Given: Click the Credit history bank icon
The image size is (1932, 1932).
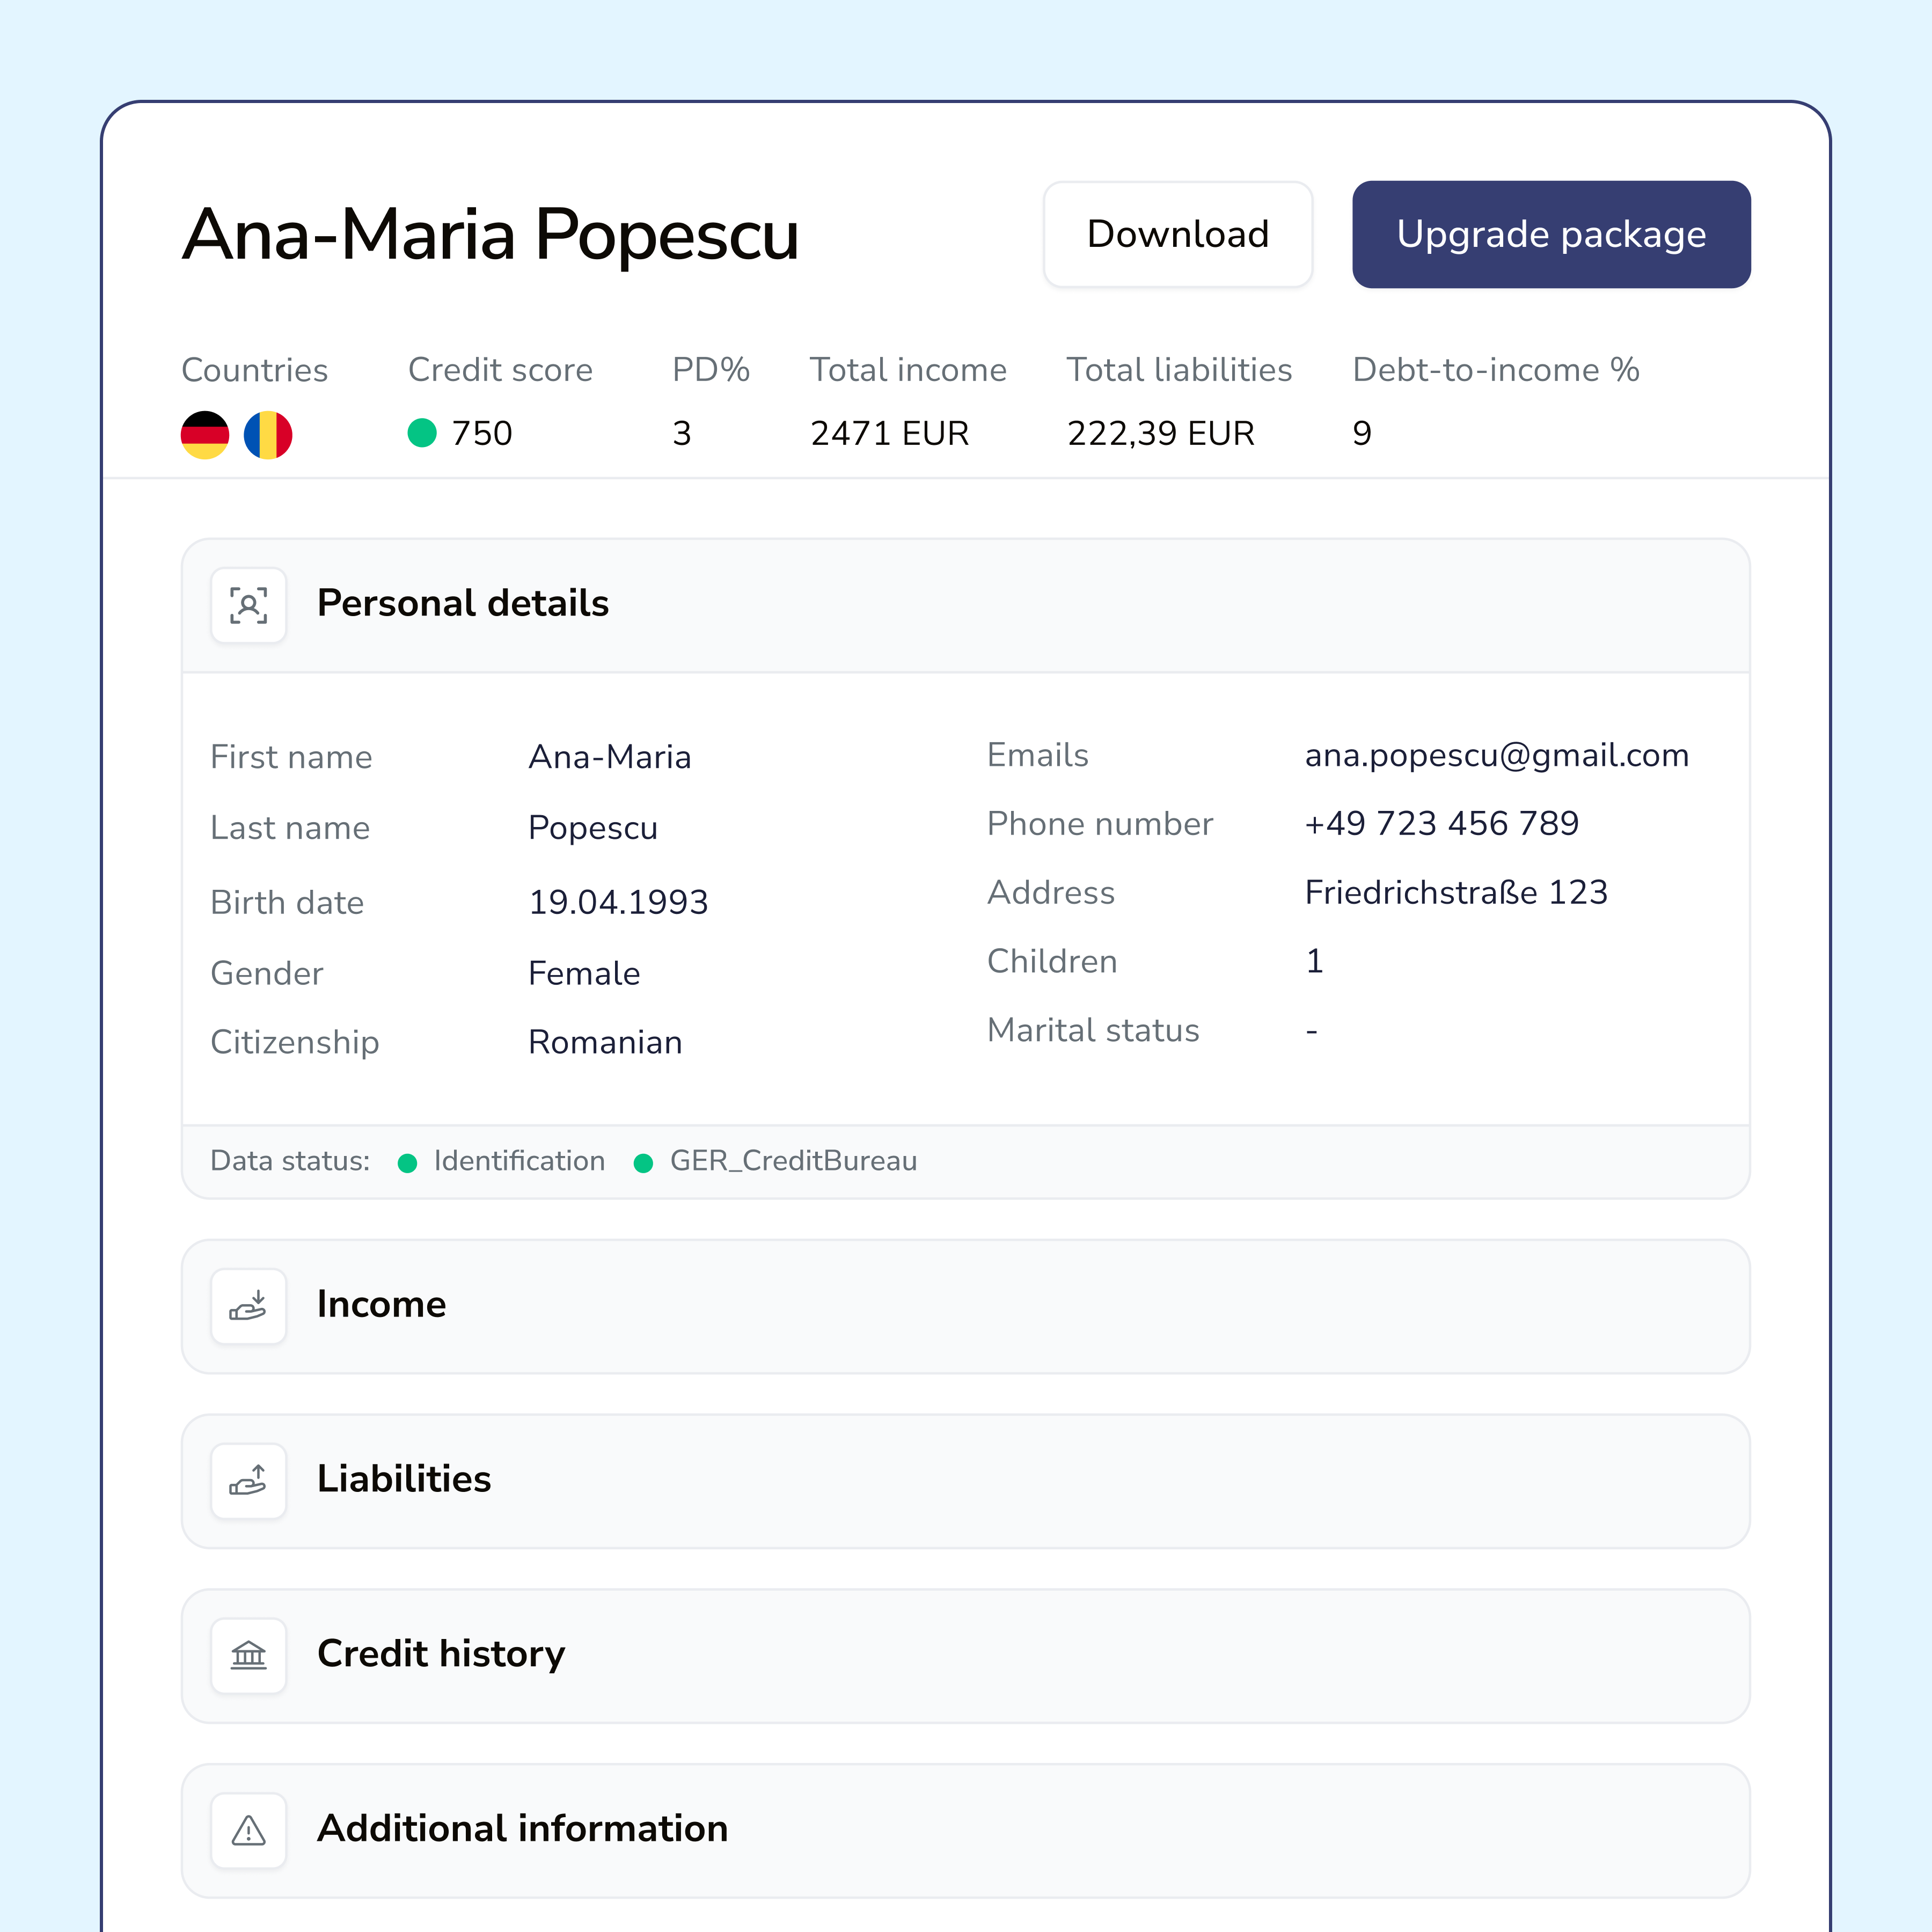Looking at the screenshot, I should [x=248, y=1655].
